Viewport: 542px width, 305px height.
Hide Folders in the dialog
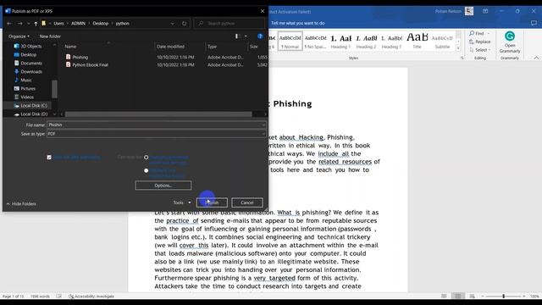point(21,204)
